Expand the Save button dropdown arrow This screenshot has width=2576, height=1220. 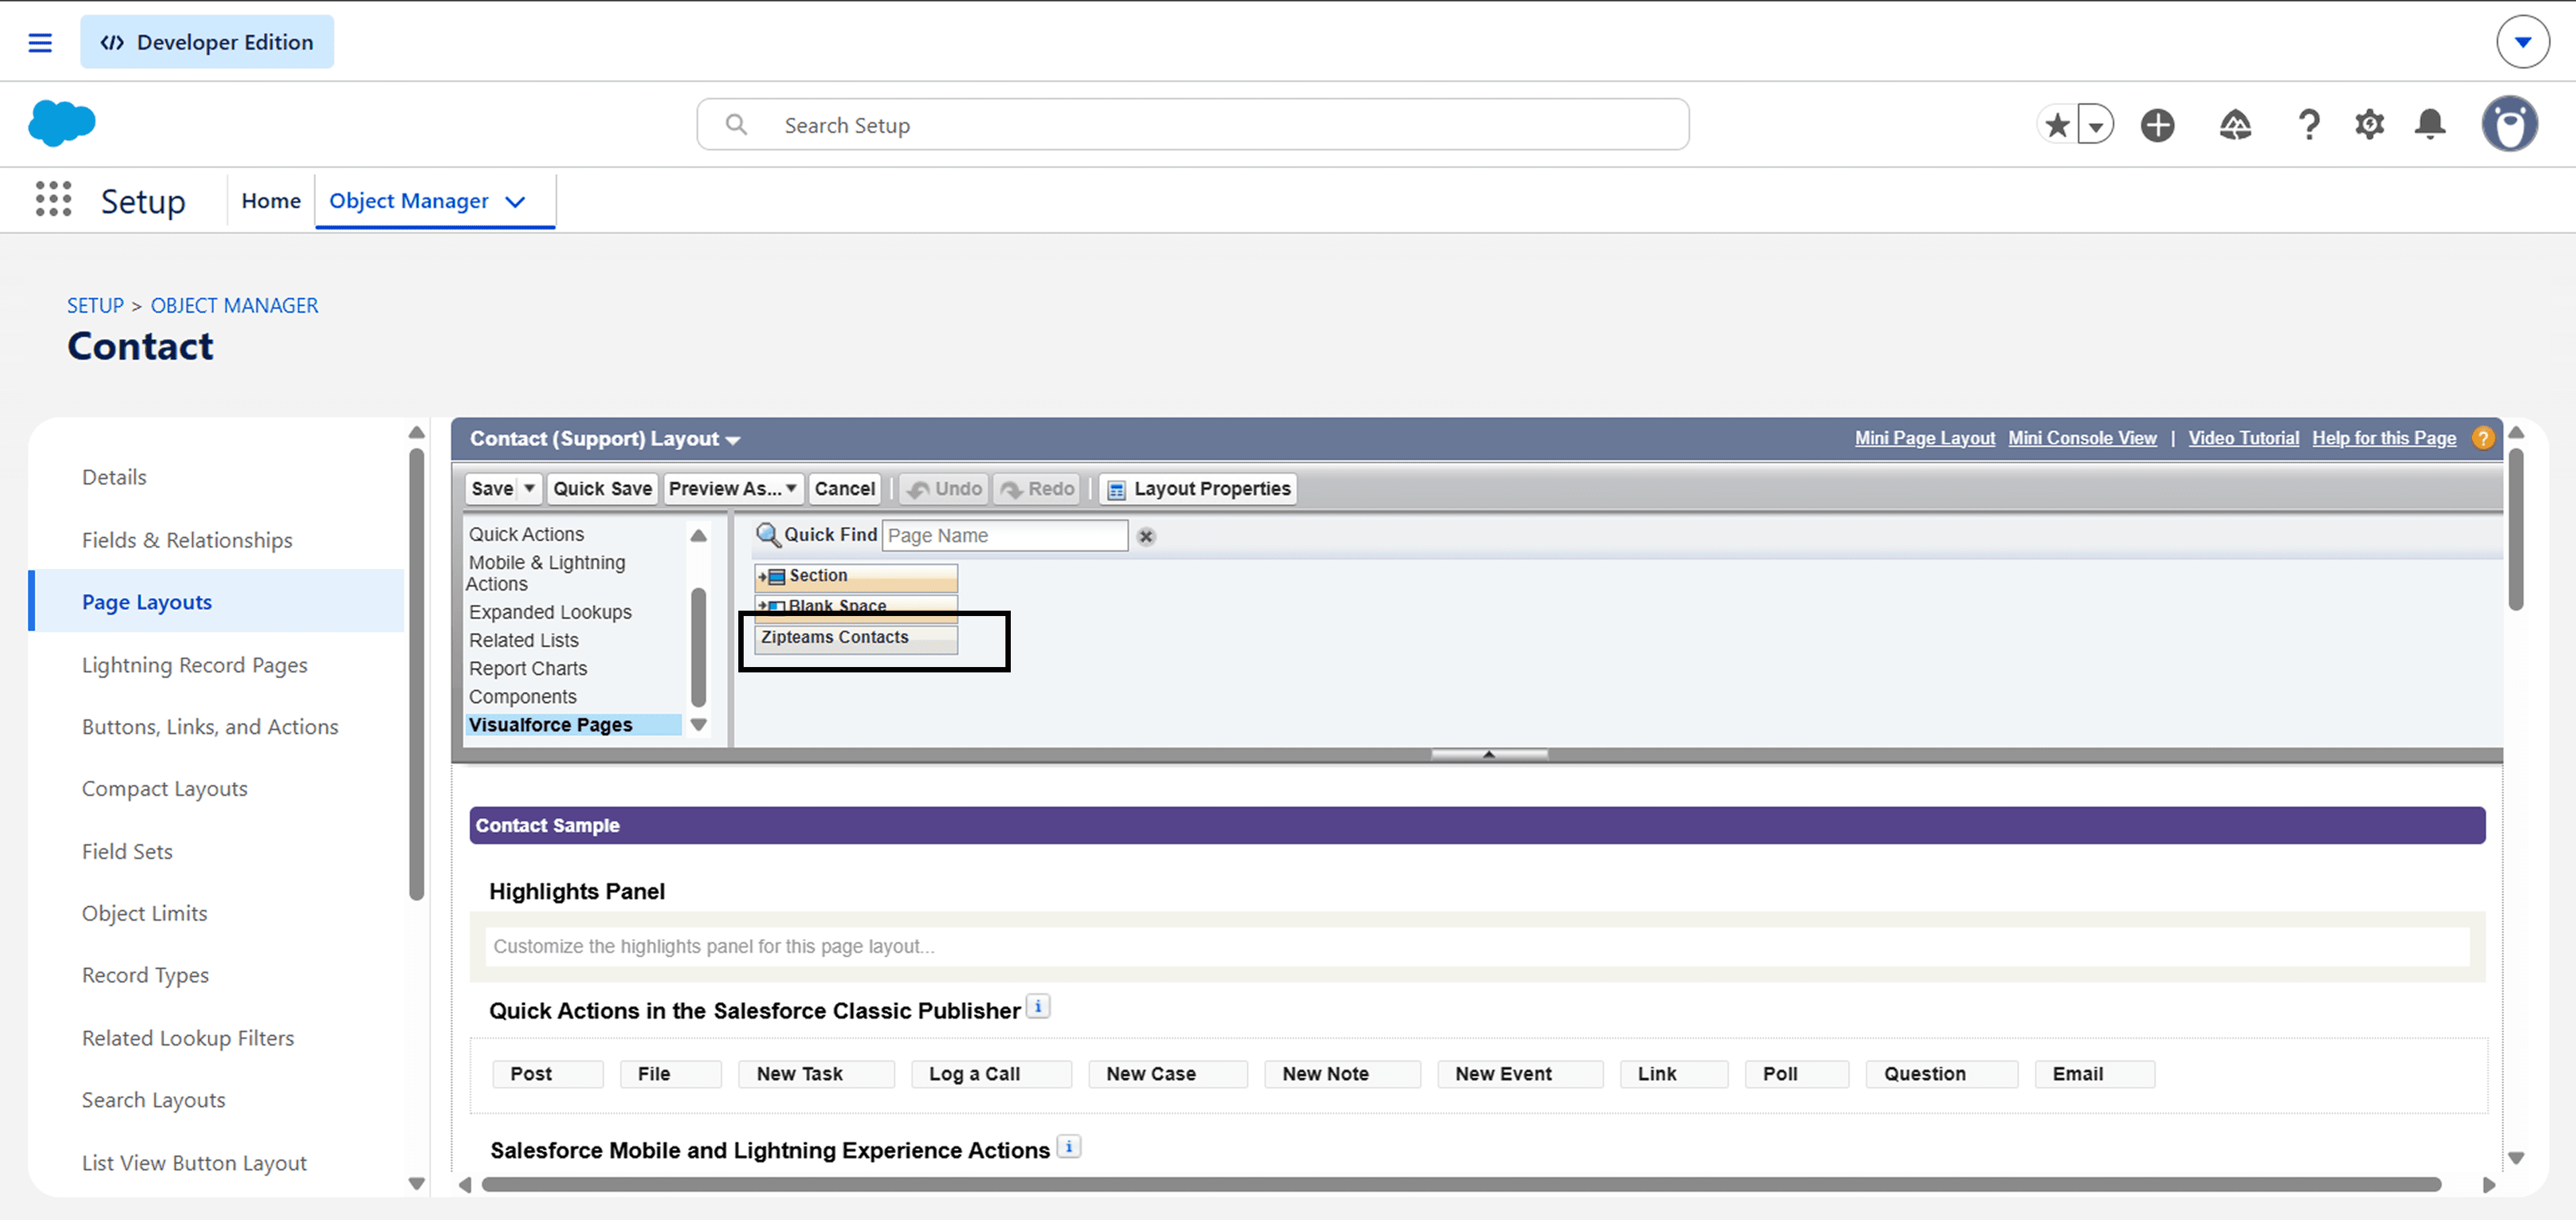[530, 488]
